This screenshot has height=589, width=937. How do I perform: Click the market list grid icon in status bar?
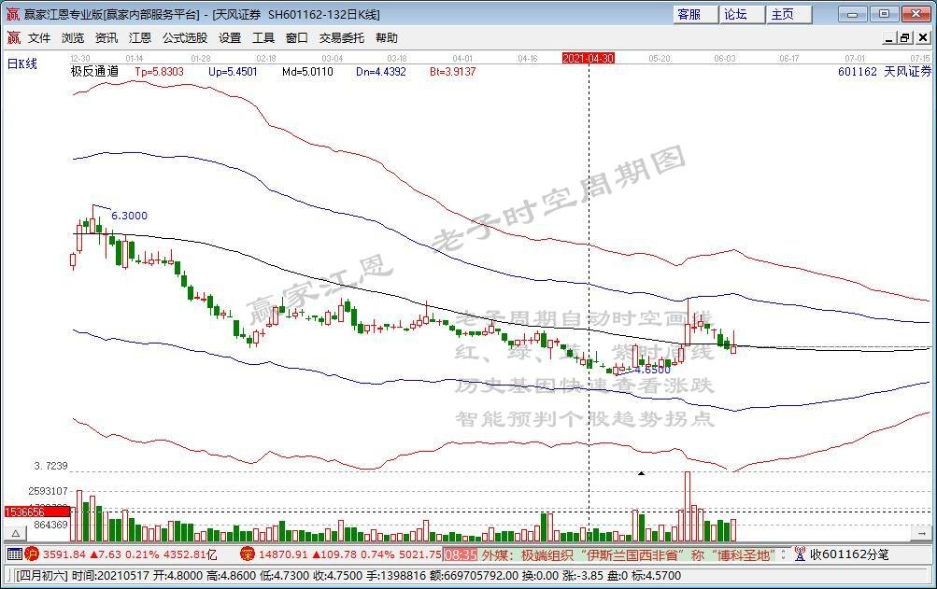pyautogui.click(x=14, y=554)
